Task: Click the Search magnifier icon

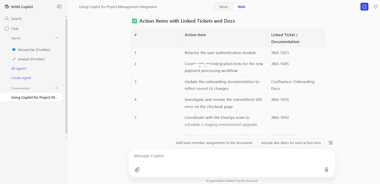Action: pyautogui.click(x=7, y=19)
